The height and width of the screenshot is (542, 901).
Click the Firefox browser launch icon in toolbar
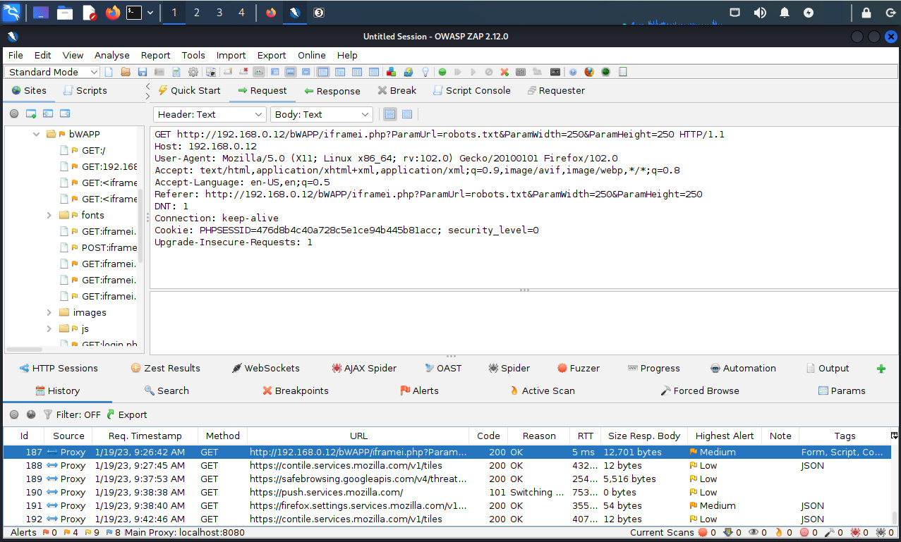coord(589,72)
